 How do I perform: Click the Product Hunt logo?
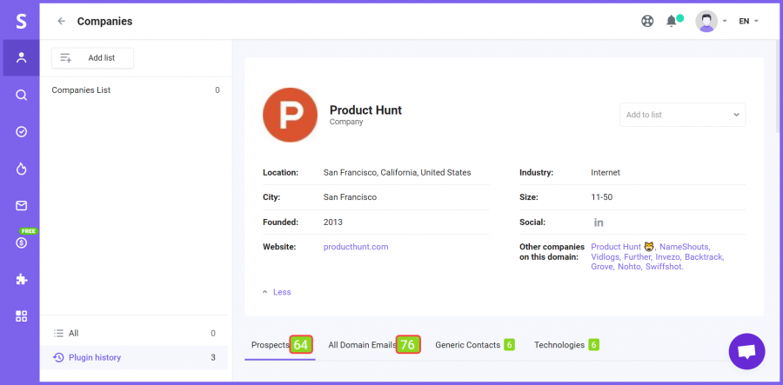pos(290,116)
